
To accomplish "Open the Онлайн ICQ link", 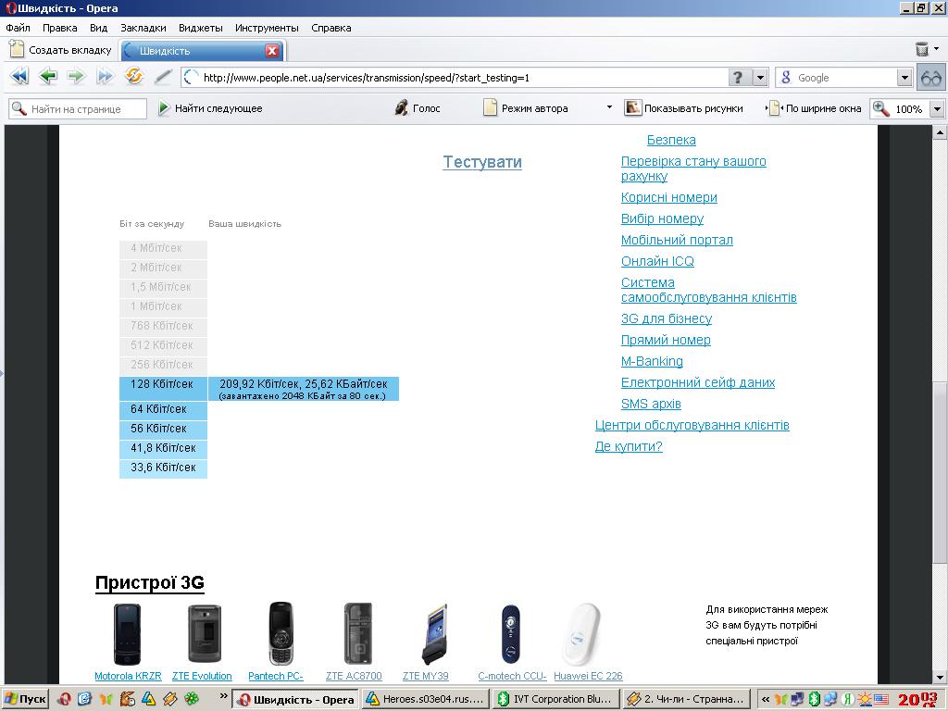I will coord(657,261).
